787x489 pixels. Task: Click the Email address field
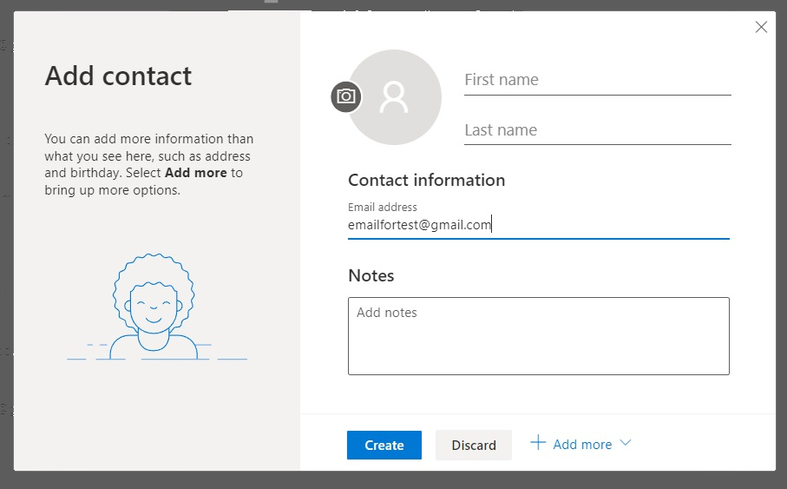point(539,225)
